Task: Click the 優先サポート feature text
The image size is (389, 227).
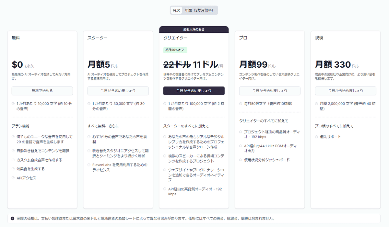Action: (x=331, y=137)
